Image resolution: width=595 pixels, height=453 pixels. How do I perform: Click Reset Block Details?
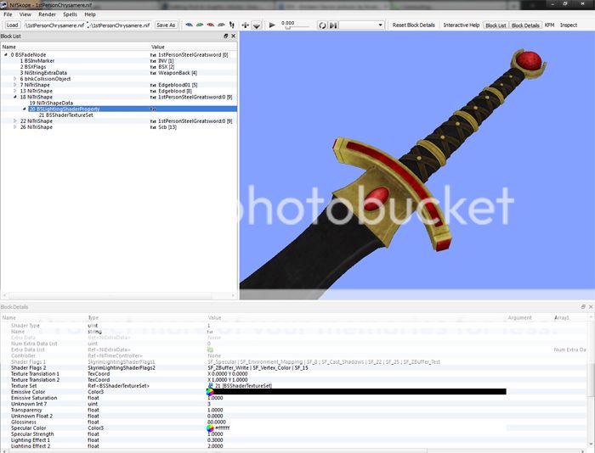pos(414,25)
